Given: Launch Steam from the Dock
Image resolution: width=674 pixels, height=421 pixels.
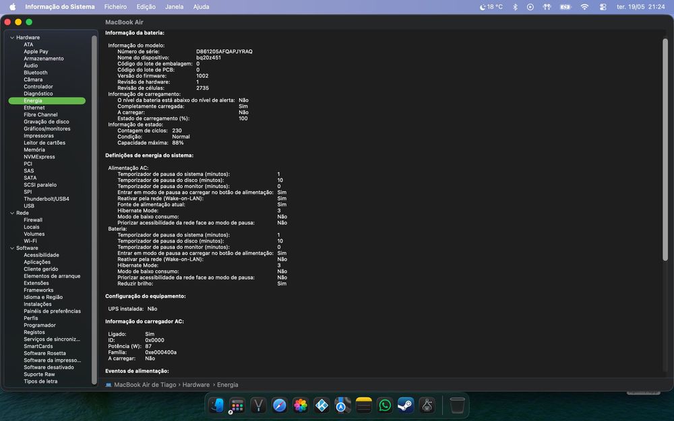Looking at the screenshot, I should [x=406, y=405].
